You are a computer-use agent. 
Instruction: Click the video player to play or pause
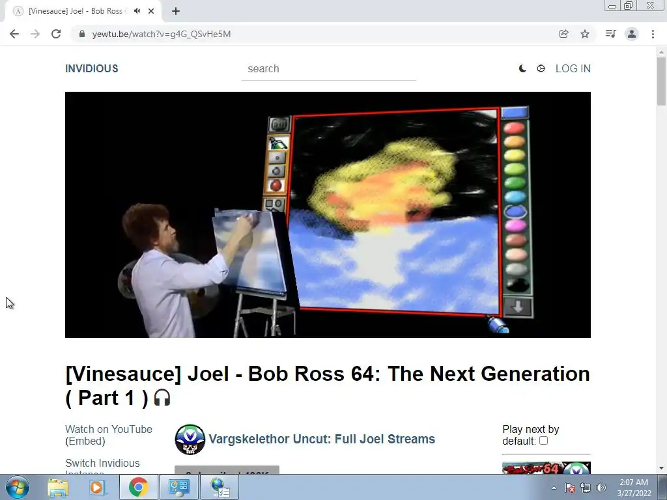328,215
